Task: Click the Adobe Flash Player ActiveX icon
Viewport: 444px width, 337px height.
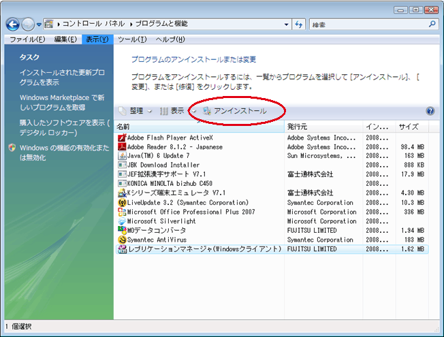Action: pyautogui.click(x=122, y=138)
